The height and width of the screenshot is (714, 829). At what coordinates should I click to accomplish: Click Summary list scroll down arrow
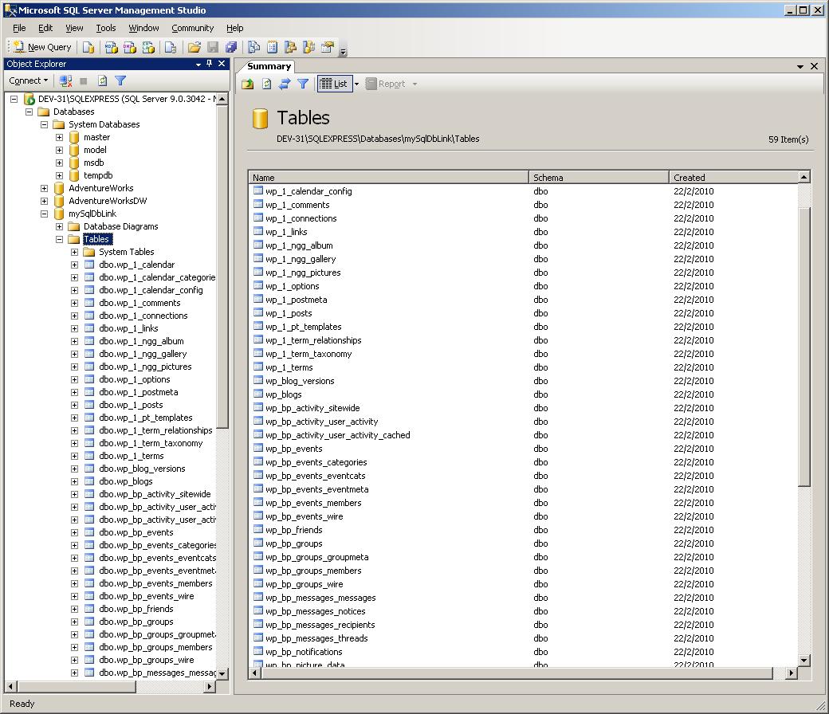pyautogui.click(x=804, y=660)
